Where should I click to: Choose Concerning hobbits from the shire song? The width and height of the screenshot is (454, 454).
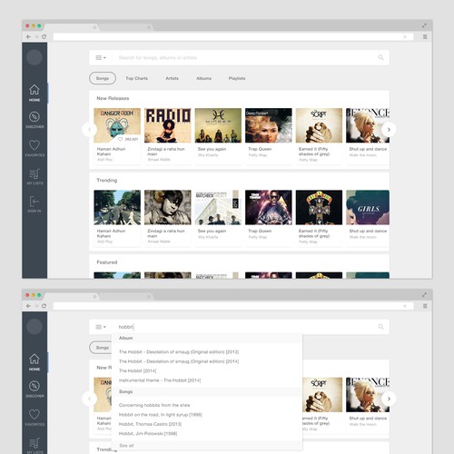click(x=154, y=405)
